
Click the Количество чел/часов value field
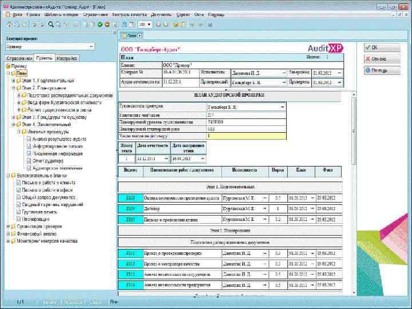[x=246, y=115]
